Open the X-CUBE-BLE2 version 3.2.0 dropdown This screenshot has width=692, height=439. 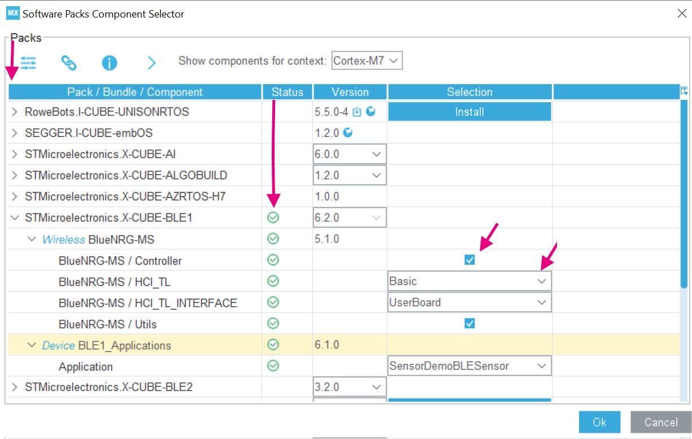[x=350, y=387]
